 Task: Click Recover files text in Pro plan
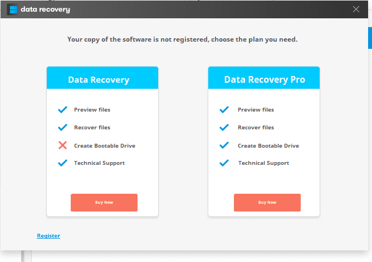point(256,128)
